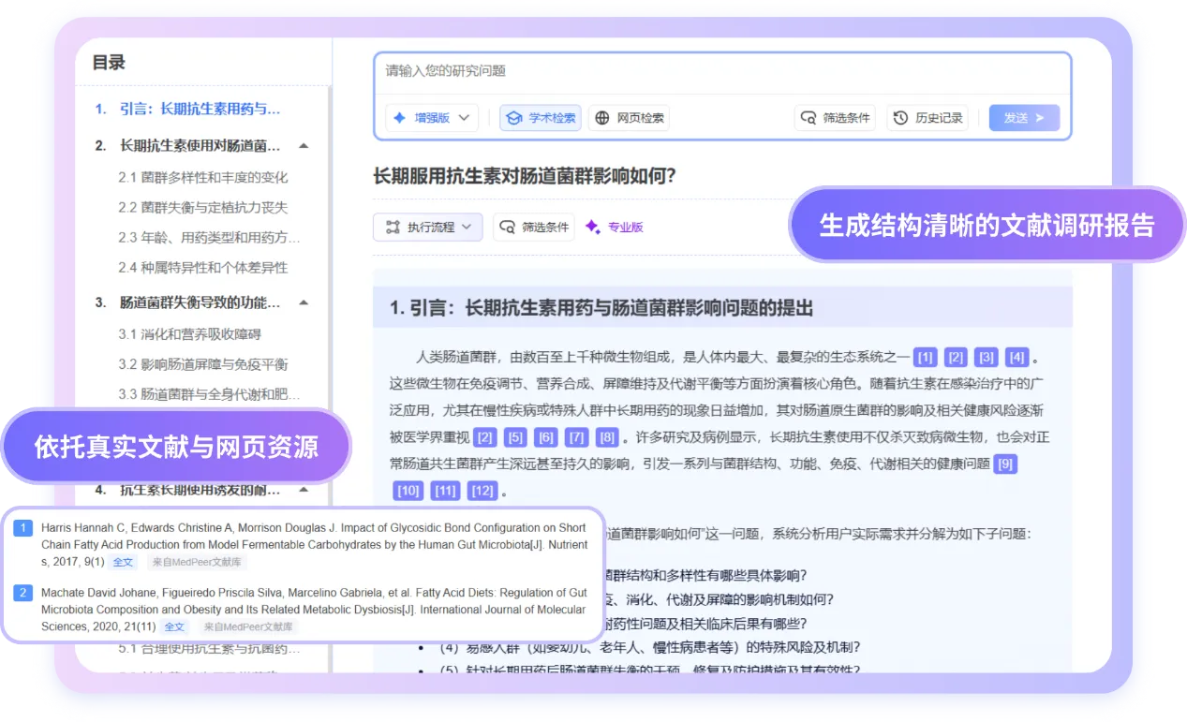Click the 学术检索 graduation cap icon
Viewport: 1187px width, 722px height.
click(514, 118)
